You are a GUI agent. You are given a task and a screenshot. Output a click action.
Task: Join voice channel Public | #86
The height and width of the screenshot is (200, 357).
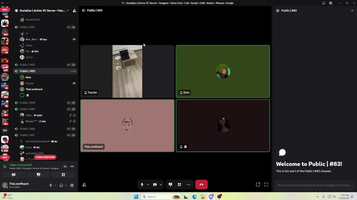click(x=45, y=129)
